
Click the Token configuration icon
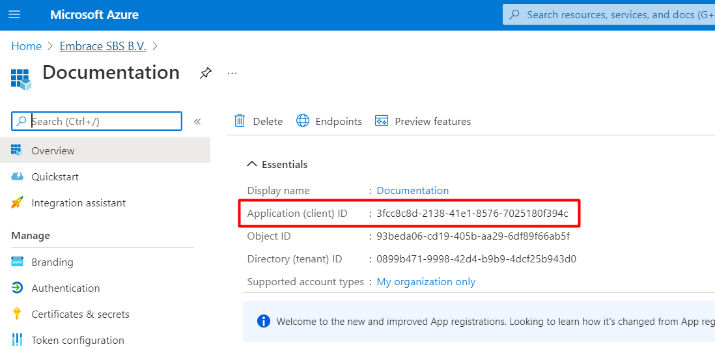click(18, 340)
